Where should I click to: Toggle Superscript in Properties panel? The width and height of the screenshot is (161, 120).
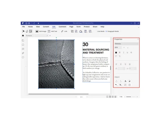coord(116,56)
